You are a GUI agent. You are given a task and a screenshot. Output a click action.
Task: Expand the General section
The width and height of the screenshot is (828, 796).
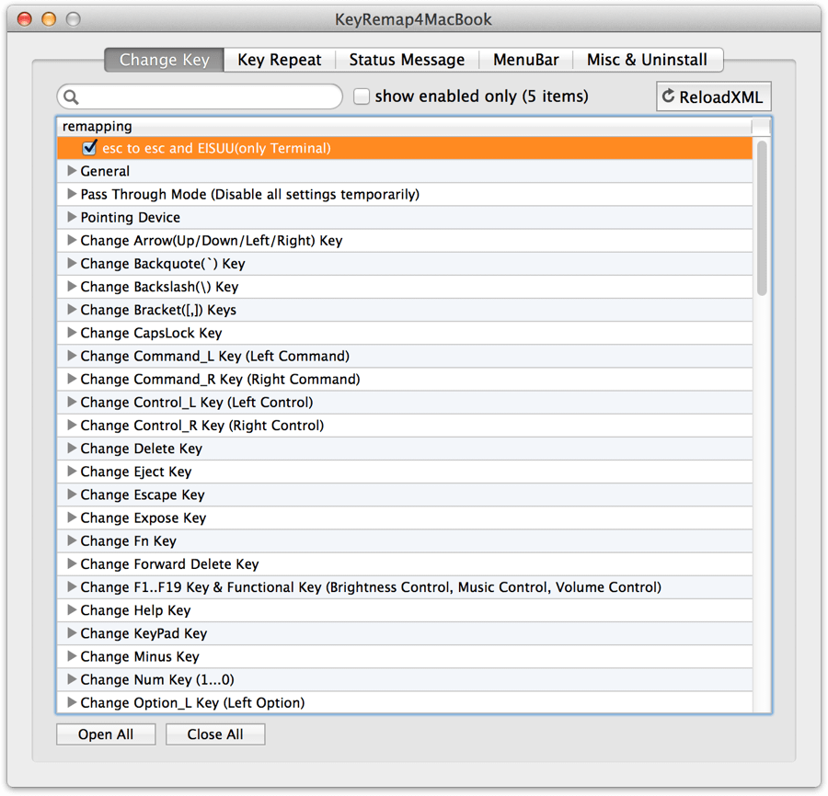[72, 171]
